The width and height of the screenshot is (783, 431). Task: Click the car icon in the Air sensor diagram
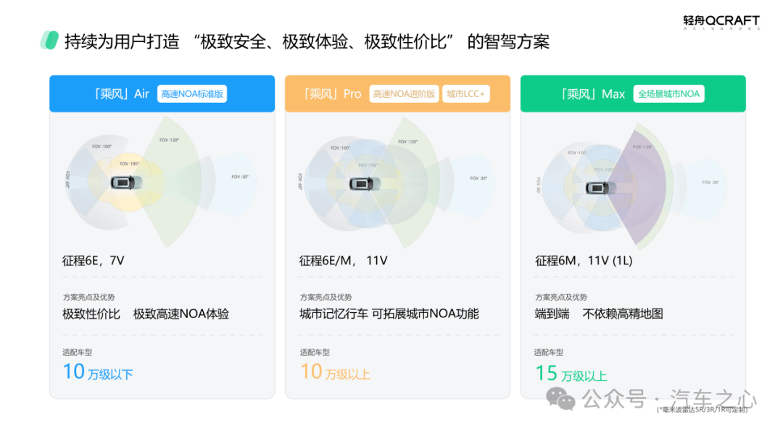(x=126, y=183)
